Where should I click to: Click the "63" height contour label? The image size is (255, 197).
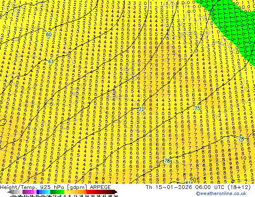click(51, 62)
